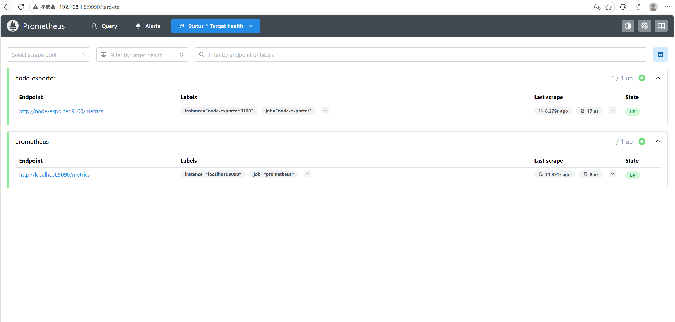Click the prometheus pool heading
The width and height of the screenshot is (675, 322).
(32, 142)
